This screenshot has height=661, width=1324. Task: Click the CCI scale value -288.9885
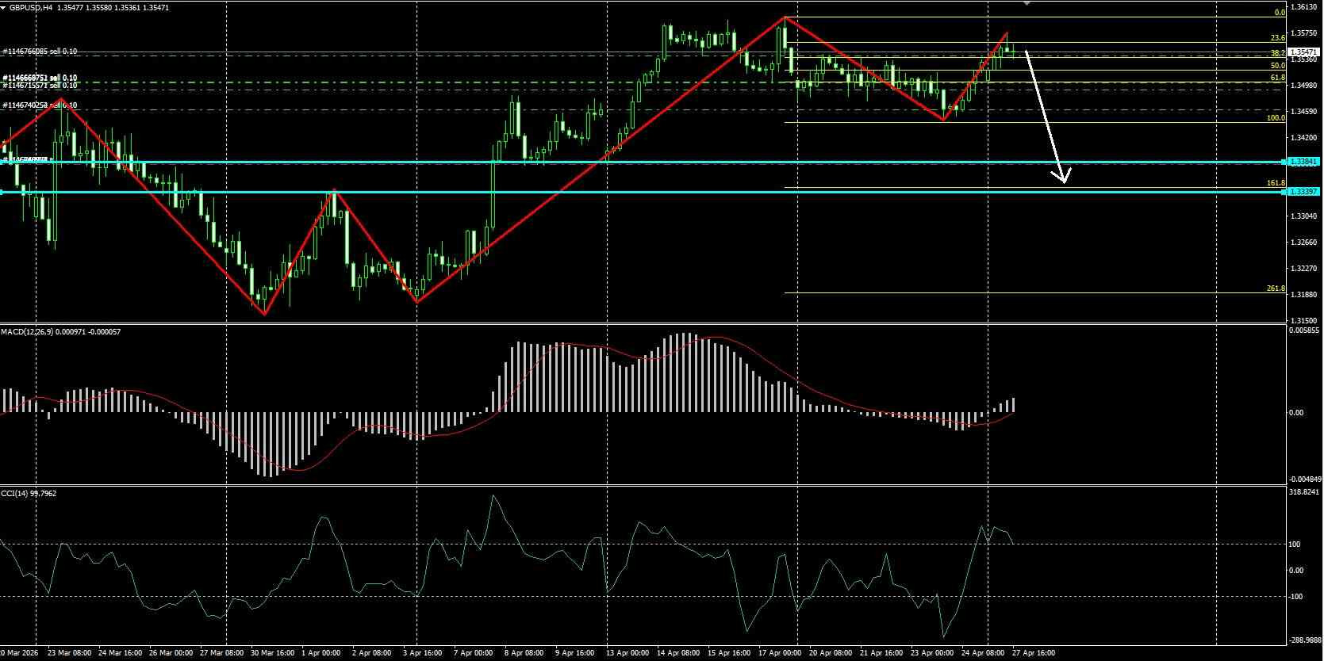tap(1304, 639)
